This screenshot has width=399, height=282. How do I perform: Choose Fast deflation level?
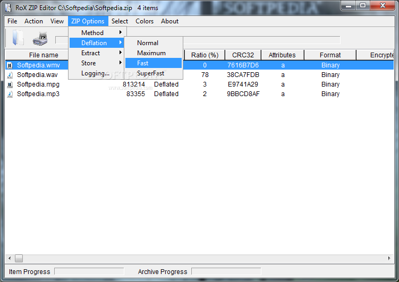(154, 63)
